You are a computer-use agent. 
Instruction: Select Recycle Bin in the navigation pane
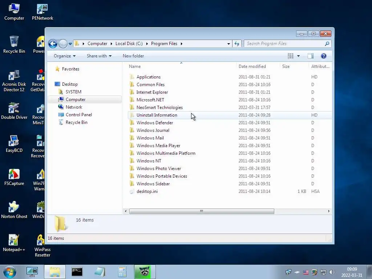(73, 122)
